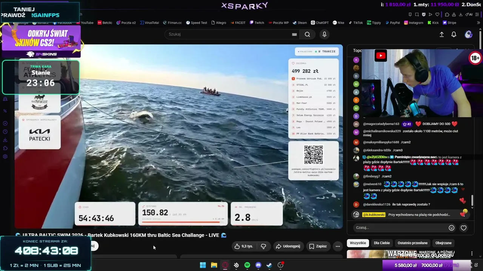The width and height of the screenshot is (483, 271).
Task: Select the Obejrzane filter chip
Action: 443,243
